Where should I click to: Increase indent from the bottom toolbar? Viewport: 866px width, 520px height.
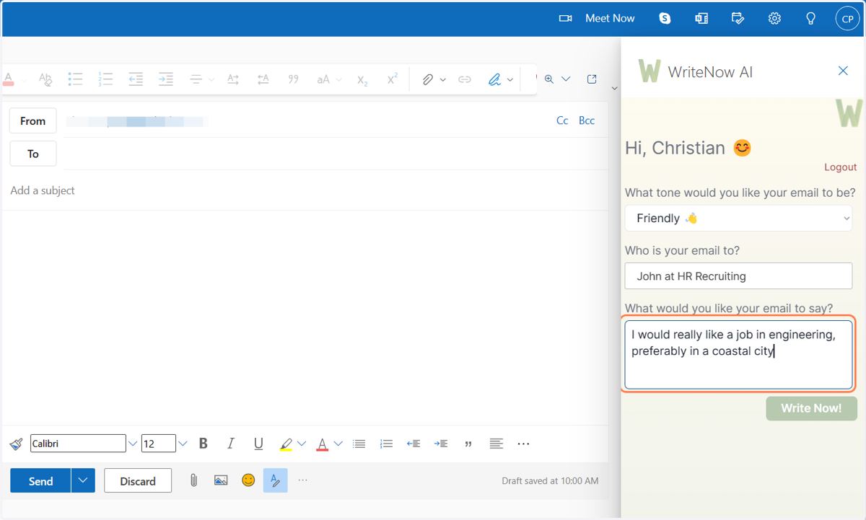tap(441, 444)
